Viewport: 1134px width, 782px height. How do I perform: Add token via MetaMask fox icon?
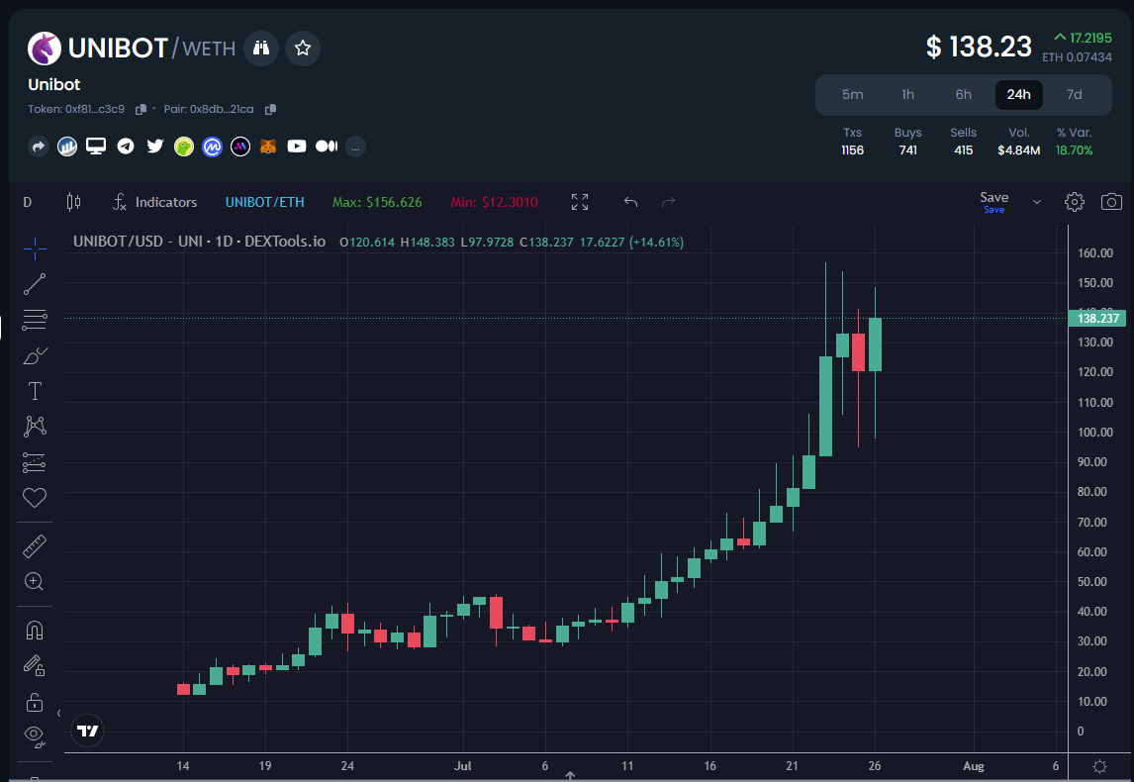click(268, 147)
